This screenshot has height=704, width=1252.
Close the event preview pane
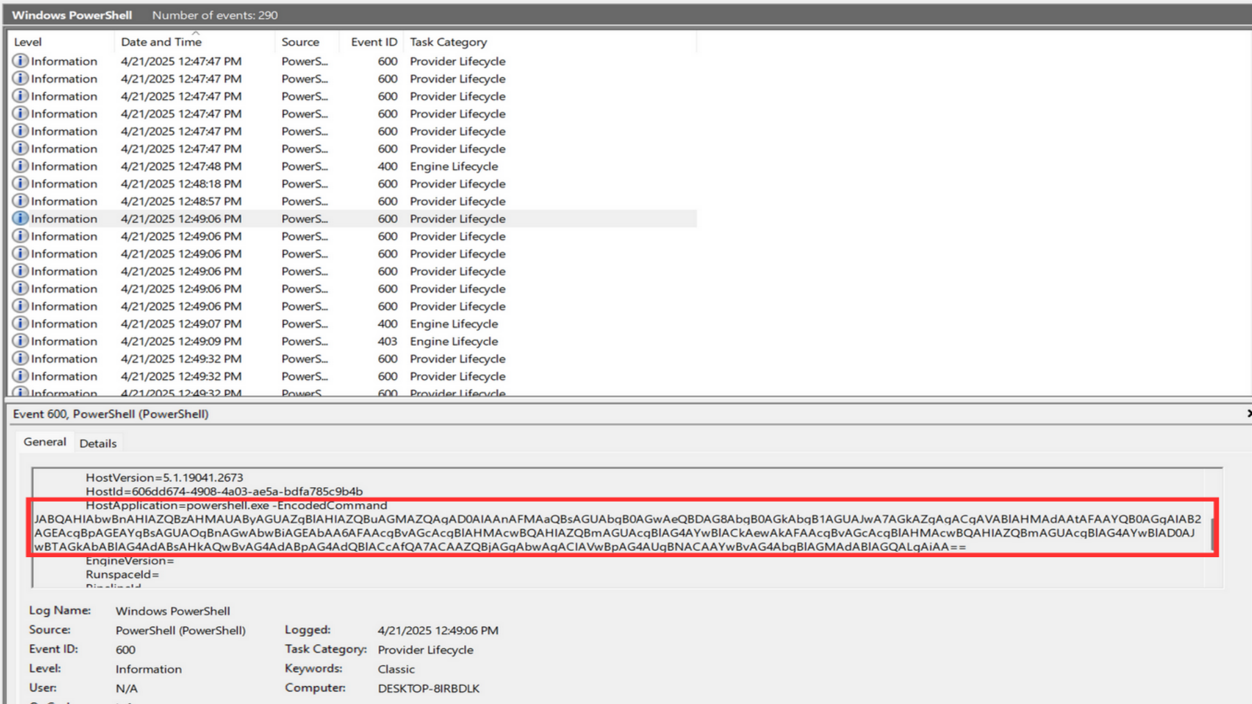pos(1248,414)
